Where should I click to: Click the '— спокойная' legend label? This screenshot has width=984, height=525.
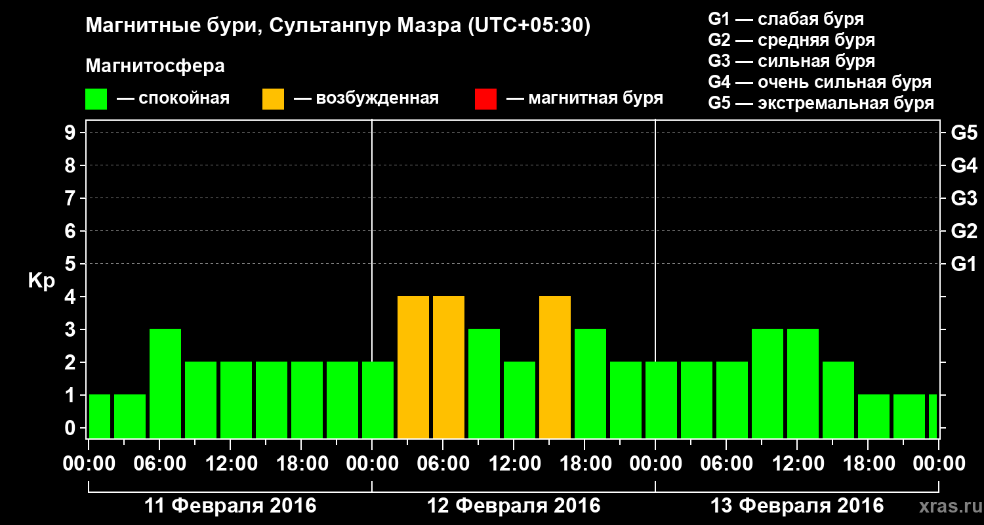[x=173, y=98]
